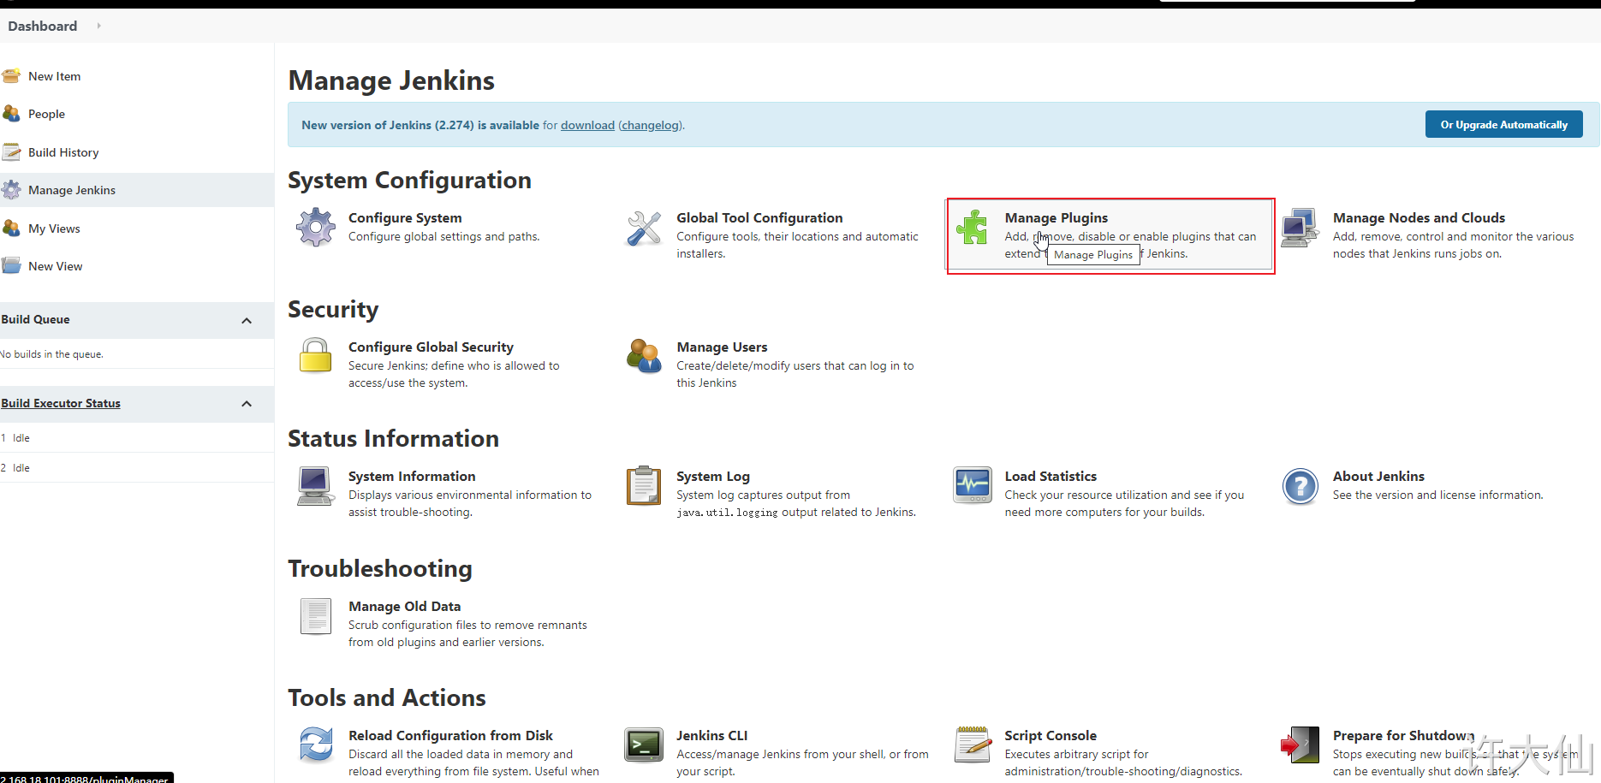1601x783 pixels.
Task: Click 'See the version and license information.' description
Action: pyautogui.click(x=1438, y=495)
